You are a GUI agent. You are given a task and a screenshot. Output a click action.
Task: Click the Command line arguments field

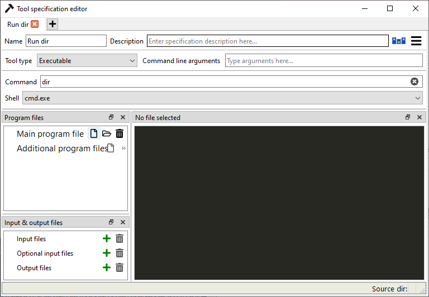323,61
